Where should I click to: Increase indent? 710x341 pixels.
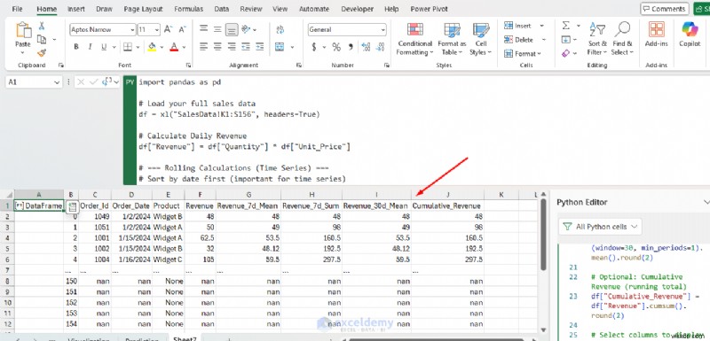pos(259,47)
